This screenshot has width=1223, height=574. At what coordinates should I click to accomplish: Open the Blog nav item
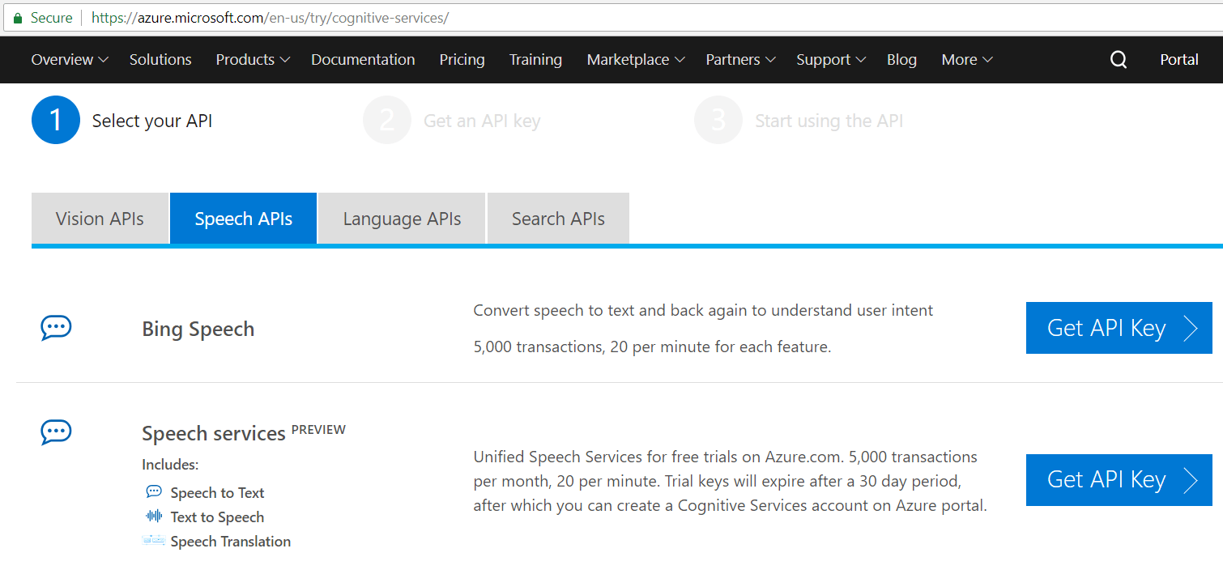pyautogui.click(x=901, y=60)
